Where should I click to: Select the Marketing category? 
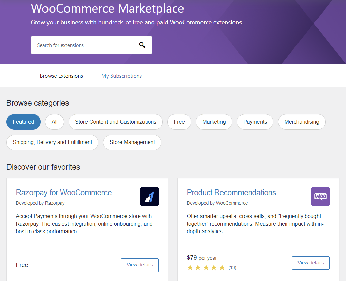[x=214, y=122]
